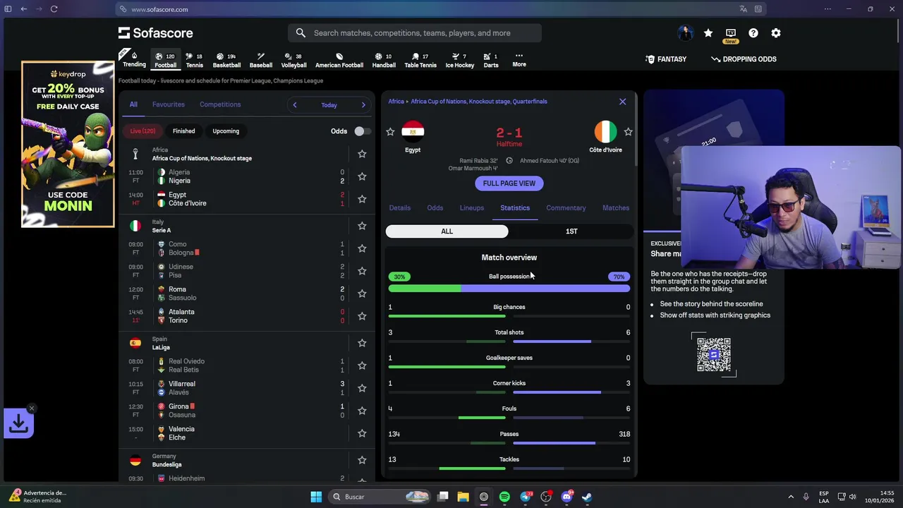Select the Ice Hockey sport icon
Viewport: 903px width, 508px height.
click(460, 60)
